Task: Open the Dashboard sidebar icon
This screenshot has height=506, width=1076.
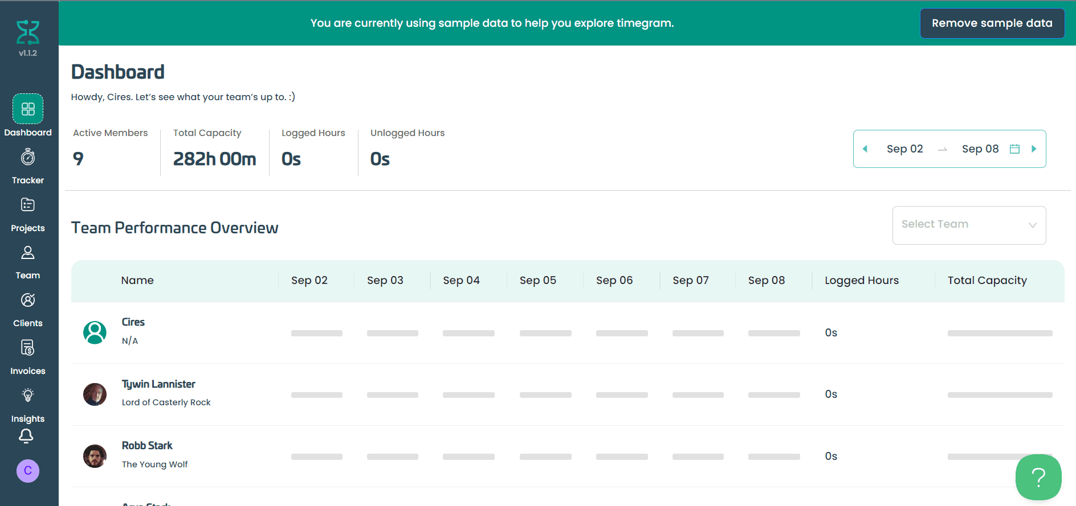Action: coord(28,109)
